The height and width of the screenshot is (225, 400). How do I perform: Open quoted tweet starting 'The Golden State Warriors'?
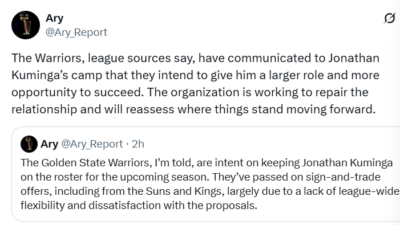[x=205, y=174]
